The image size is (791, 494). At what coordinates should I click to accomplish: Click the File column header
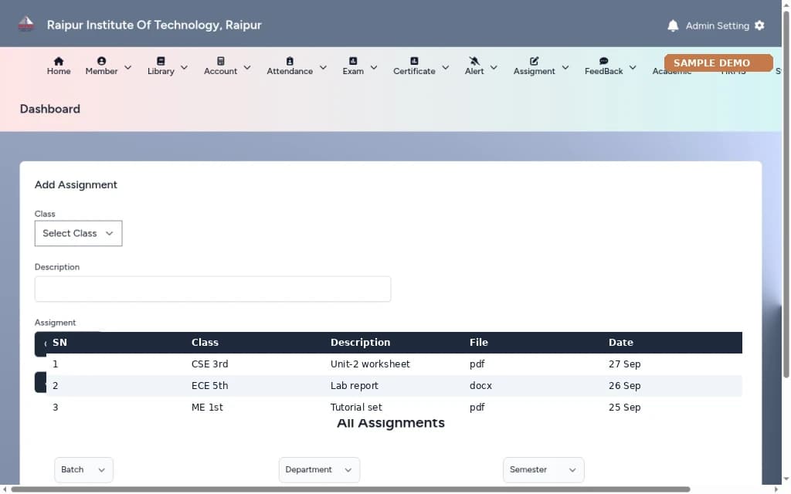tap(479, 342)
